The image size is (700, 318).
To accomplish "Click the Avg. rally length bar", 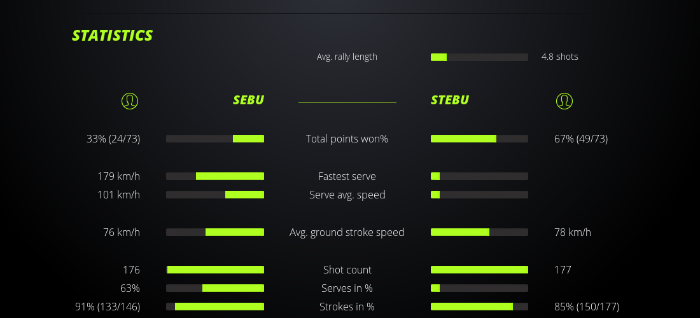I will [479, 57].
